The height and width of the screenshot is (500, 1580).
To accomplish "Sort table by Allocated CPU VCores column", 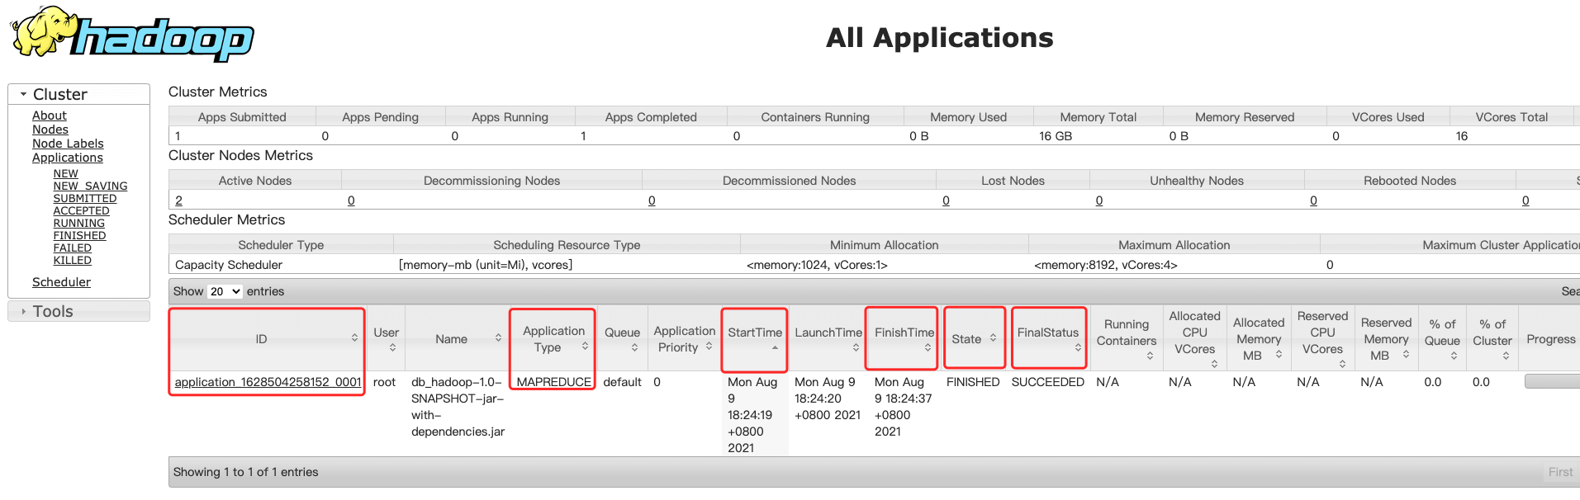I will pyautogui.click(x=1194, y=339).
